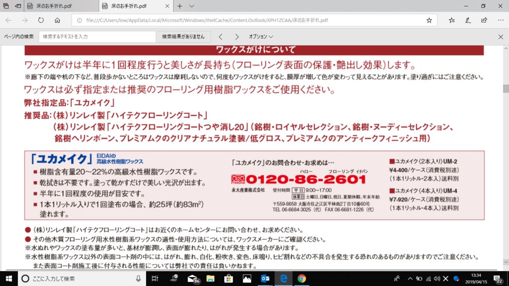Show next search result
Image resolution: width=509 pixels, height=286 pixels.
[237, 37]
